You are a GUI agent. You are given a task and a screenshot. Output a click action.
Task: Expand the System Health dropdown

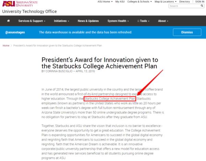[118, 21]
